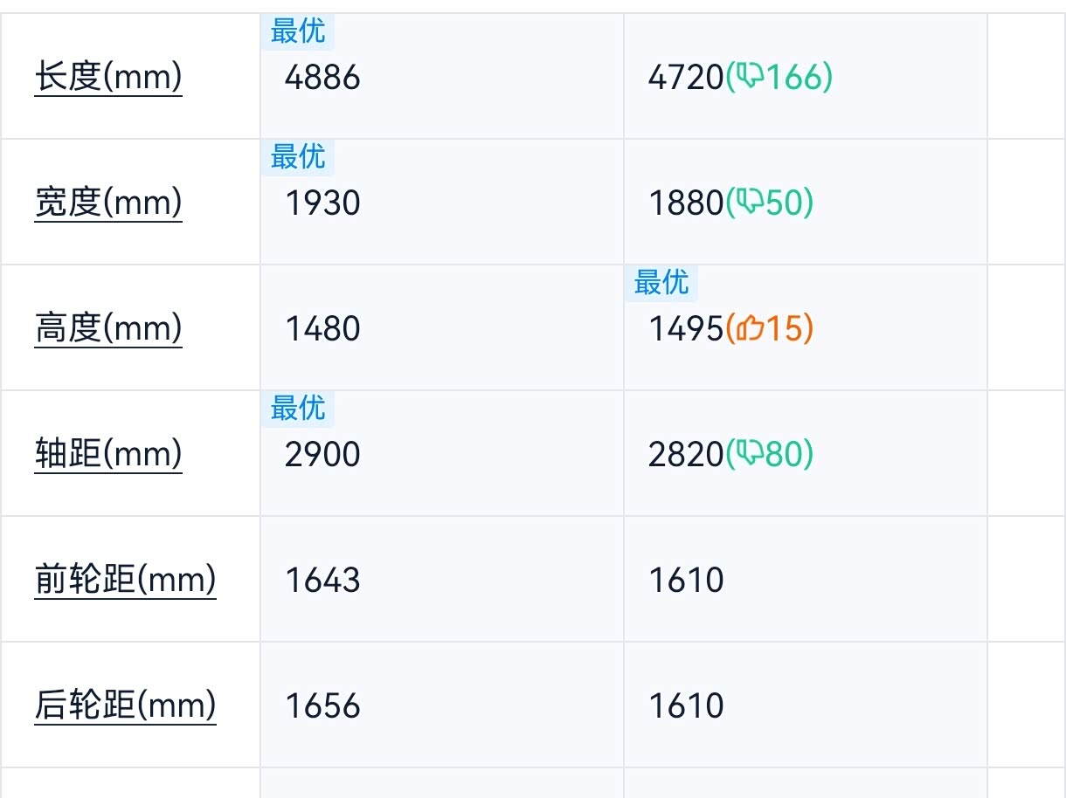Select the 1480 height value
This screenshot has height=798, width=1066.
322,330
